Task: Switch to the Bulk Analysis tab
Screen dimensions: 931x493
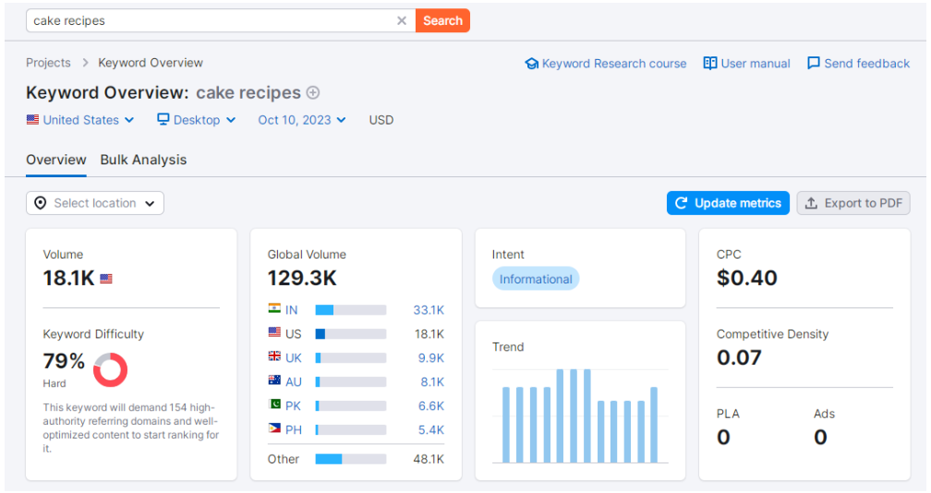Action: point(143,160)
